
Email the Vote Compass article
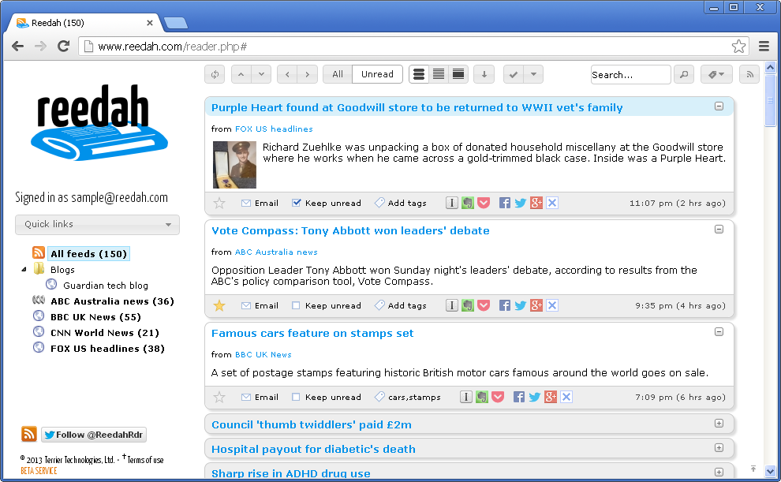(x=260, y=306)
